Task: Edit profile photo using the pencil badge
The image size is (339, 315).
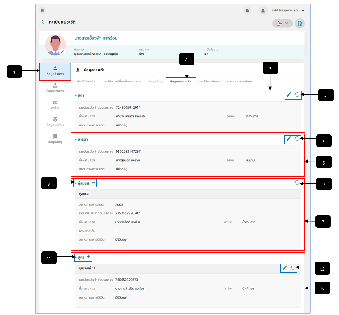Action: pyautogui.click(x=62, y=52)
